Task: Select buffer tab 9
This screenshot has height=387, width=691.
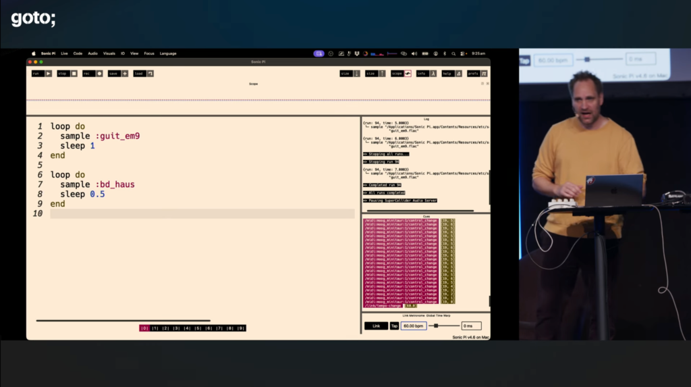Action: [x=241, y=328]
